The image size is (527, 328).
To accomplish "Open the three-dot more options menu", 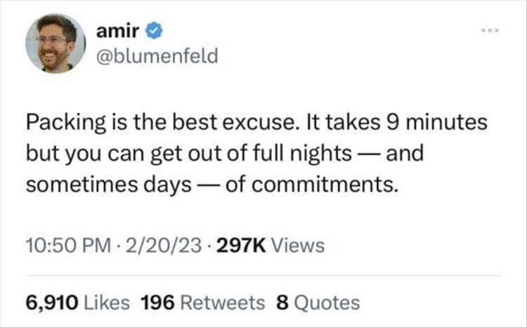I will 491,33.
